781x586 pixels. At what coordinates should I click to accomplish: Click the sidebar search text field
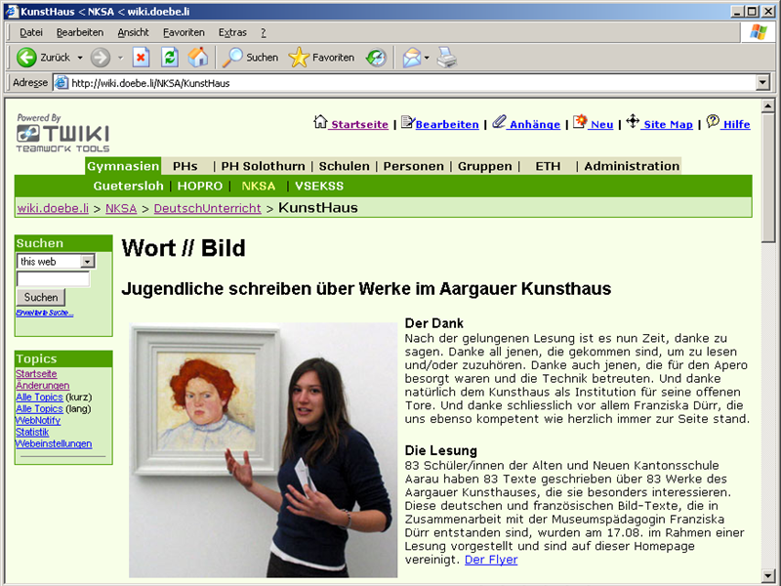[53, 279]
